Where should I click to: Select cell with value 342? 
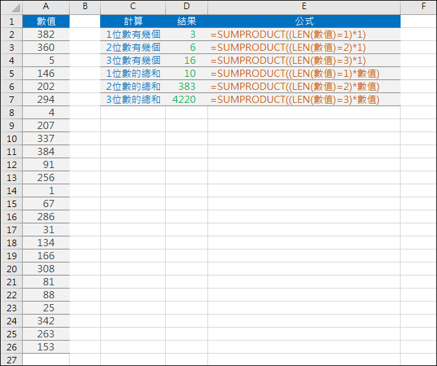[x=46, y=321]
